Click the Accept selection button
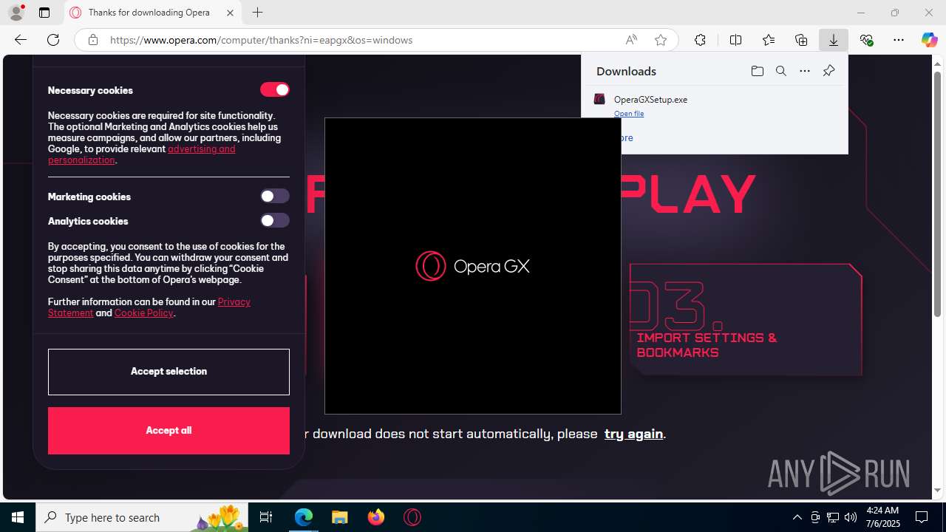 click(x=169, y=372)
